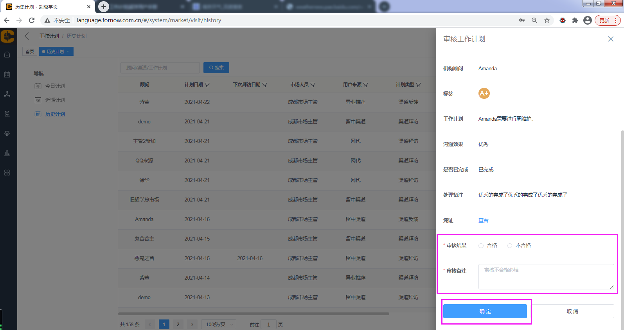This screenshot has height=330, width=624.
Task: Click the browser bookmark star icon
Action: pyautogui.click(x=547, y=20)
